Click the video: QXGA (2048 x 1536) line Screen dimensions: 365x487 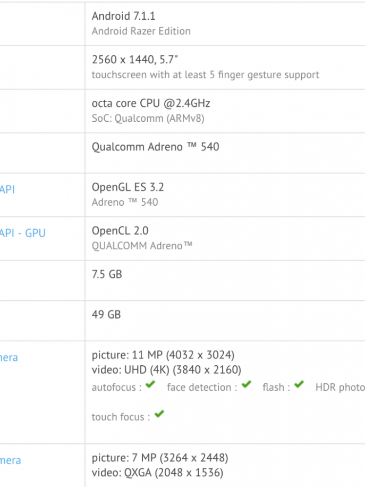tap(157, 473)
